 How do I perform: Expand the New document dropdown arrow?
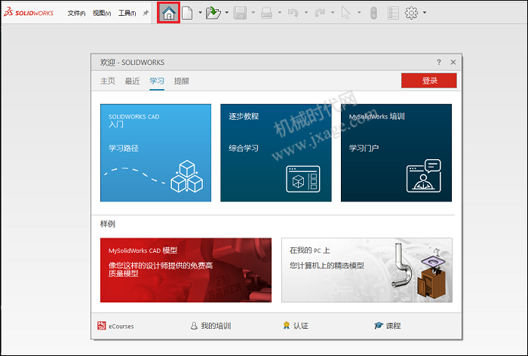pyautogui.click(x=200, y=13)
